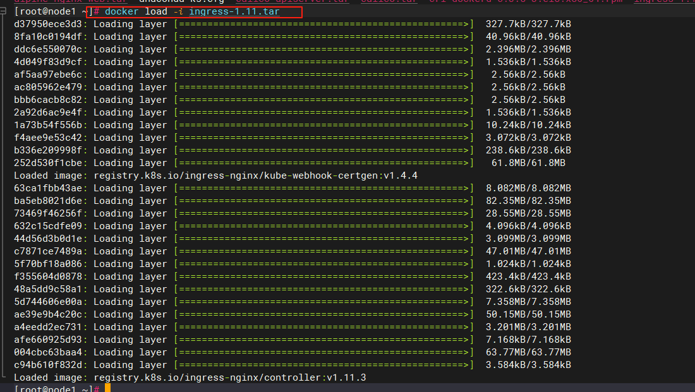This screenshot has height=392, width=695.
Task: Click layer ID f355604d0878
Action: pyautogui.click(x=48, y=276)
